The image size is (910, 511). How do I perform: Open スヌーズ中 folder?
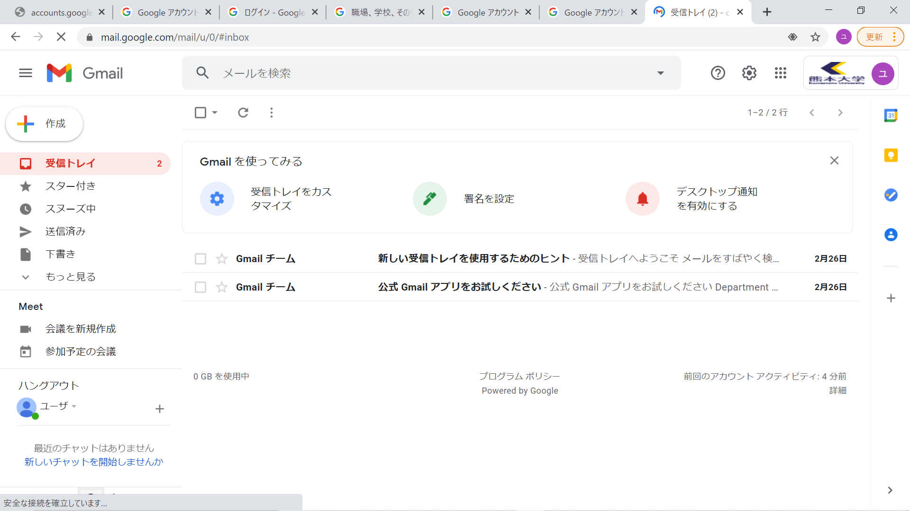click(x=85, y=209)
